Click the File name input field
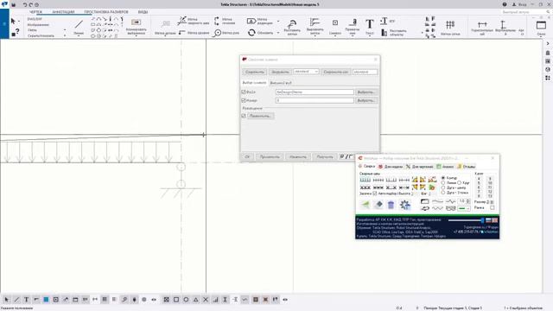The width and height of the screenshot is (553, 311). point(315,92)
